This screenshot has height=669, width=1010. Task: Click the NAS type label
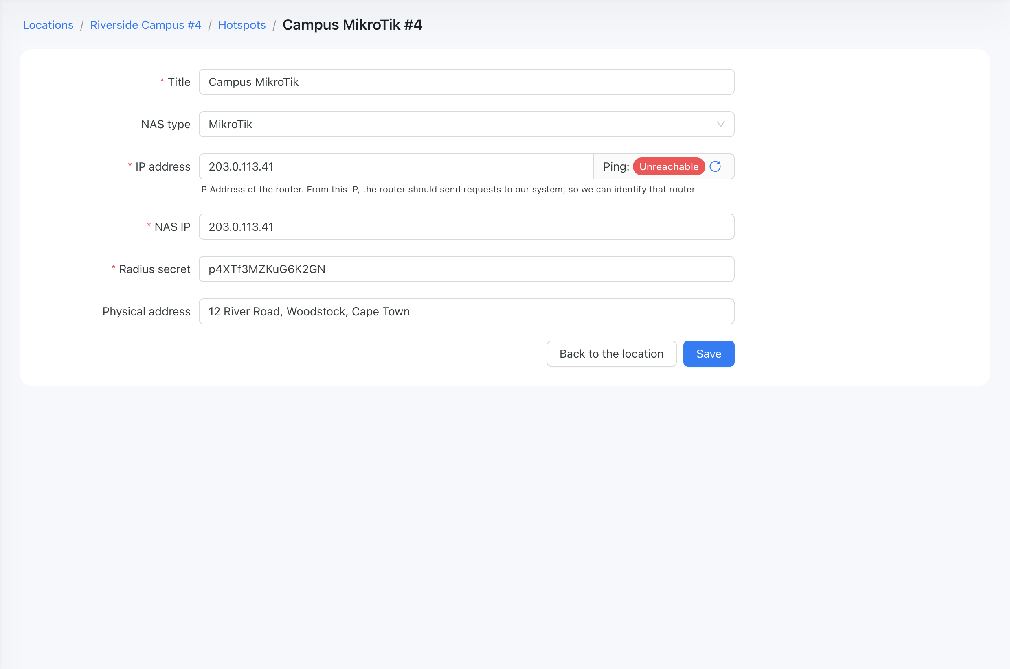click(x=166, y=124)
